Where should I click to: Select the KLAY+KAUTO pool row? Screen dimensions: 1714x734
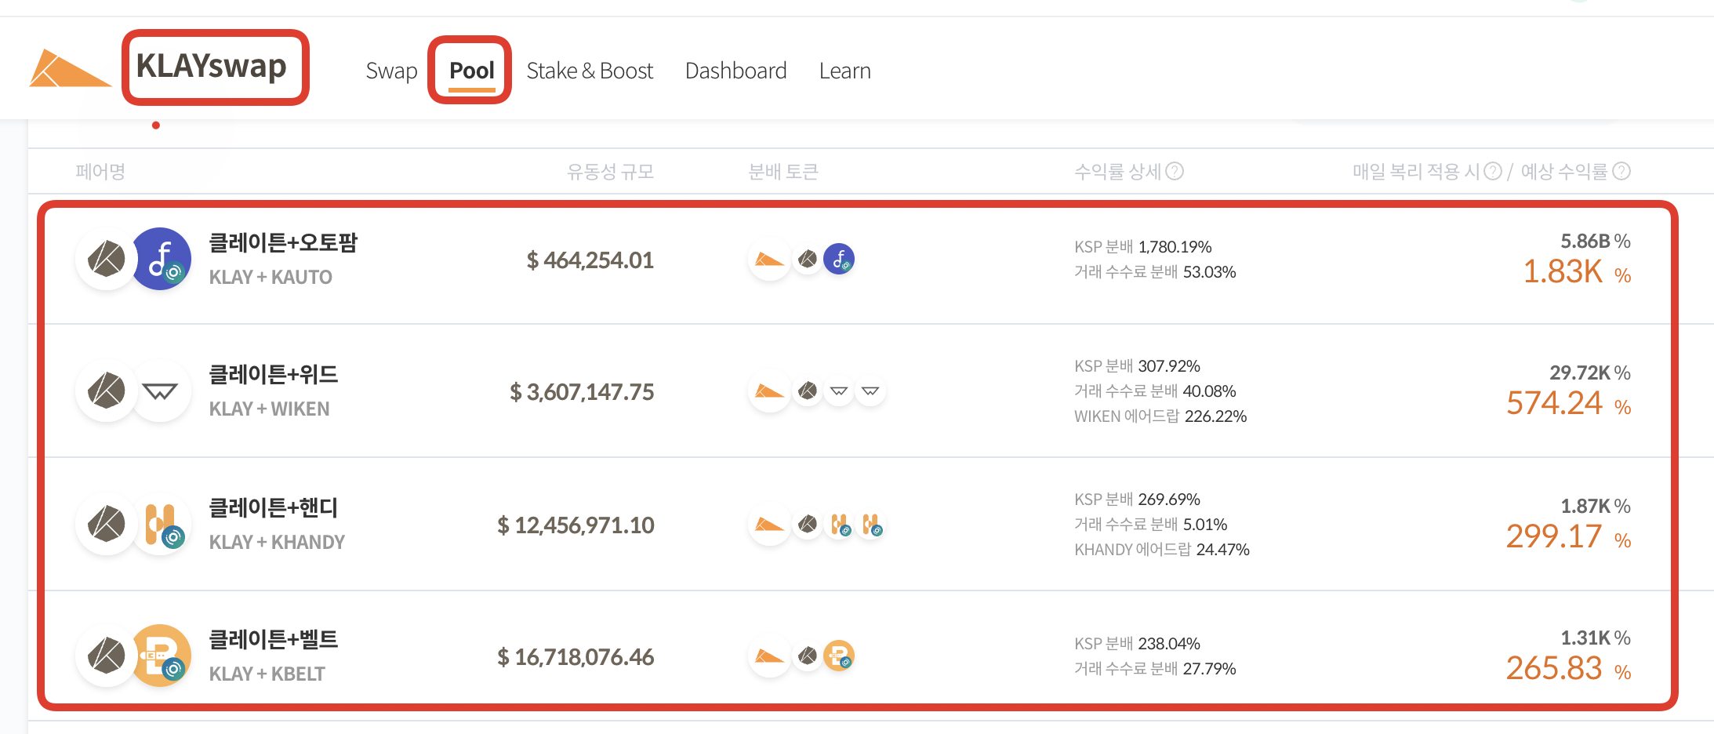point(549,260)
